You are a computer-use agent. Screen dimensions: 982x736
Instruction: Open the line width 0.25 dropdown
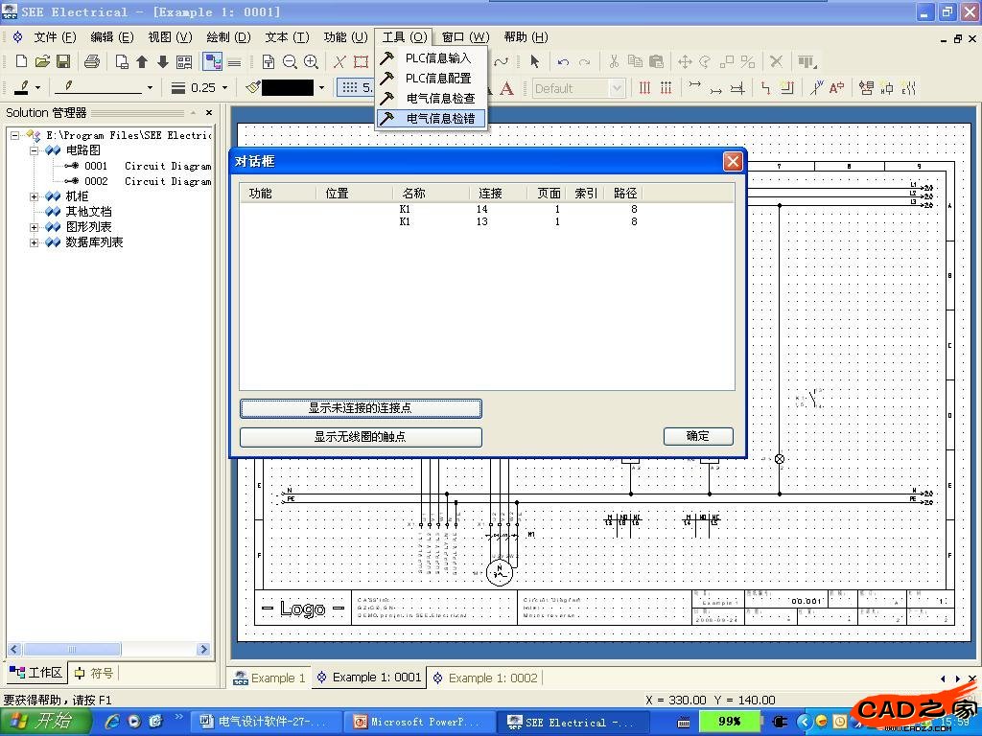[225, 87]
